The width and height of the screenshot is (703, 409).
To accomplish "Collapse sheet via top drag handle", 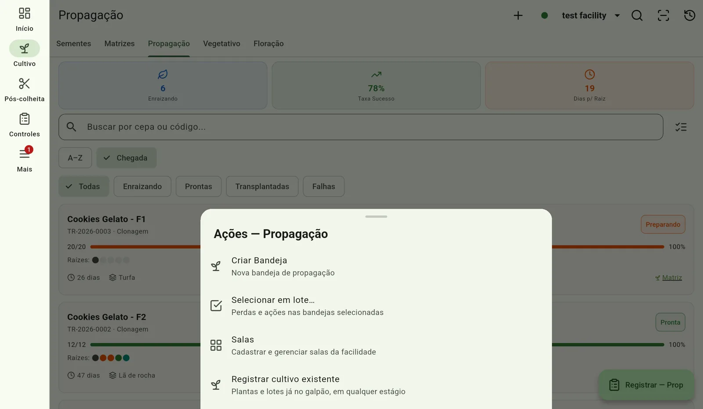I will (376, 216).
